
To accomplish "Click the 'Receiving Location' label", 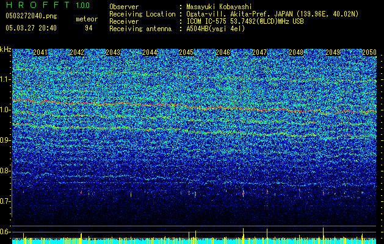I will tap(142, 14).
